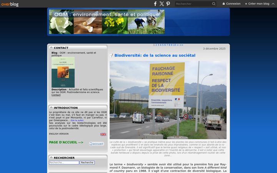Go to pagination page 7

point(167,45)
